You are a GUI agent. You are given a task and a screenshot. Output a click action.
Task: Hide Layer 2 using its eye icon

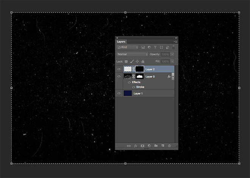click(x=119, y=69)
